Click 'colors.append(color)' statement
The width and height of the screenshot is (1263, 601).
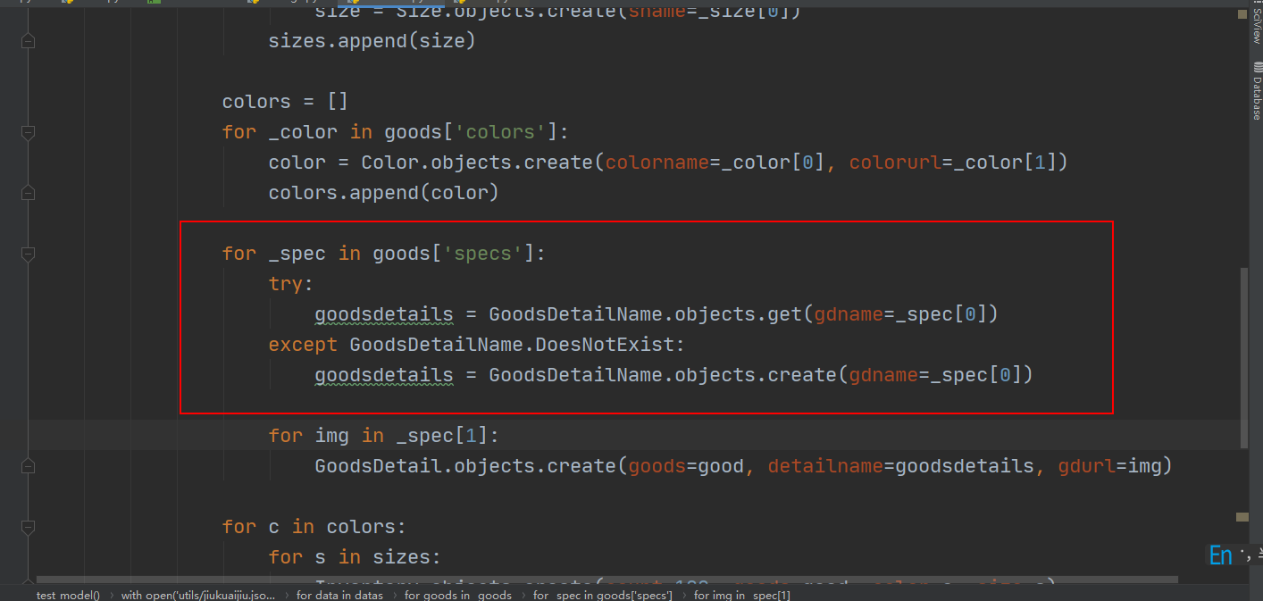[x=383, y=193]
